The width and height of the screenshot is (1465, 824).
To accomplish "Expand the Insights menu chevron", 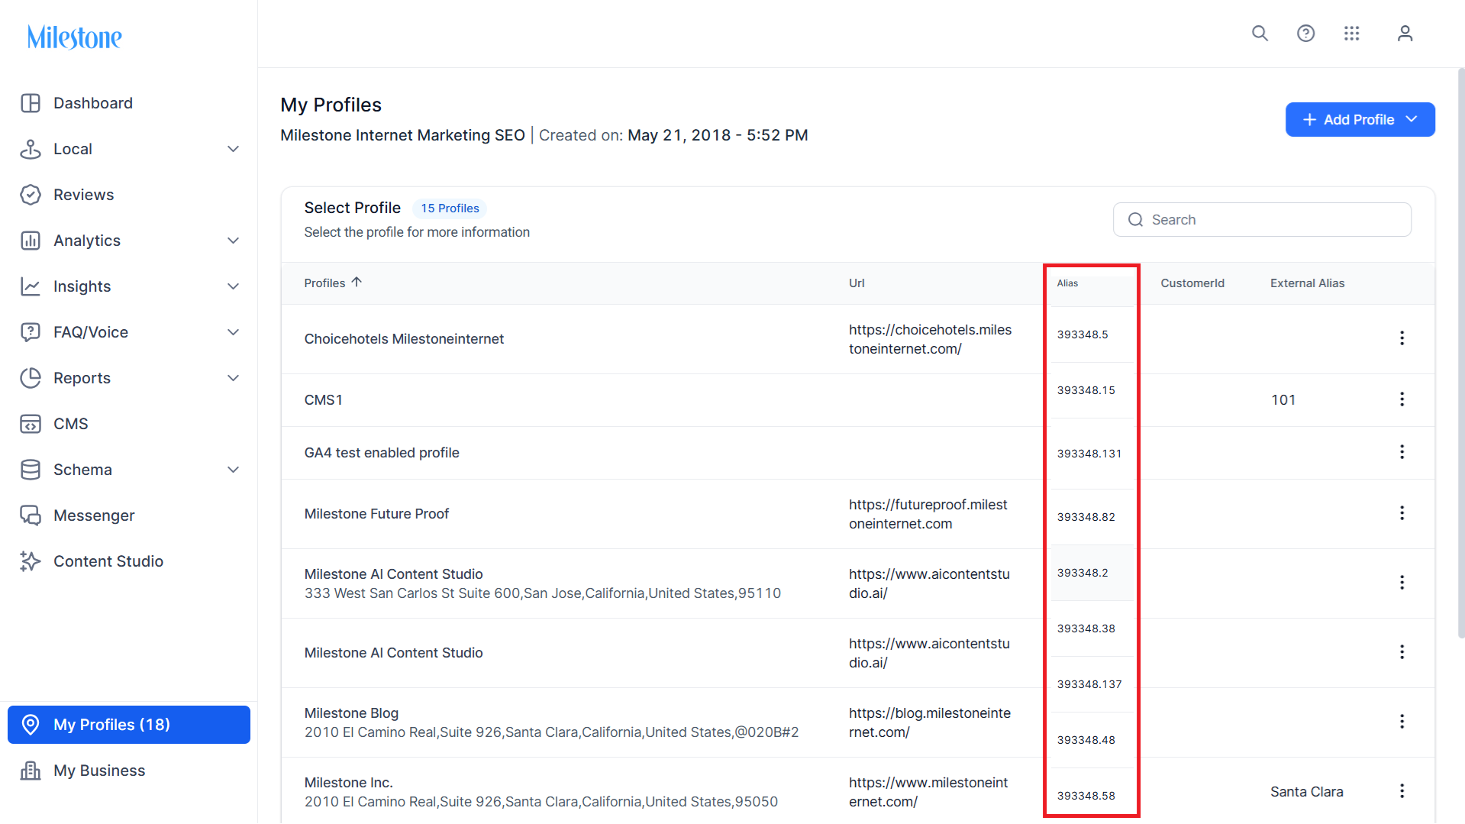I will point(234,286).
